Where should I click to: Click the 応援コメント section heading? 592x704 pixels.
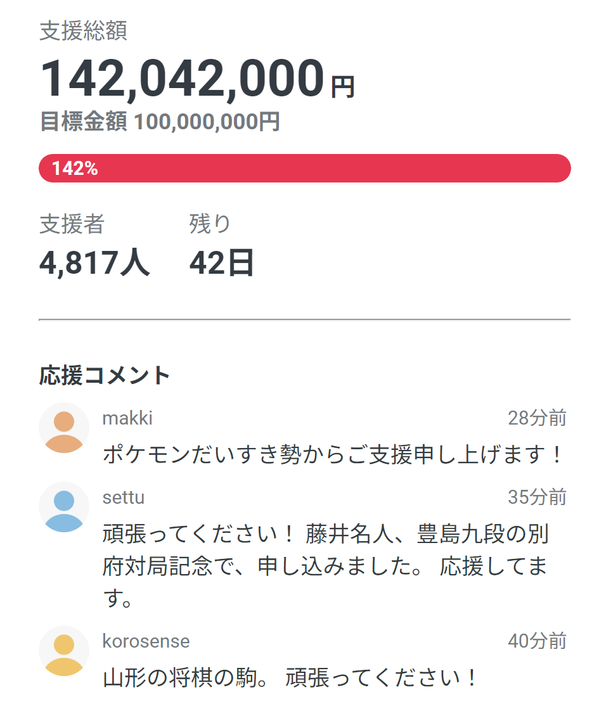pos(105,375)
